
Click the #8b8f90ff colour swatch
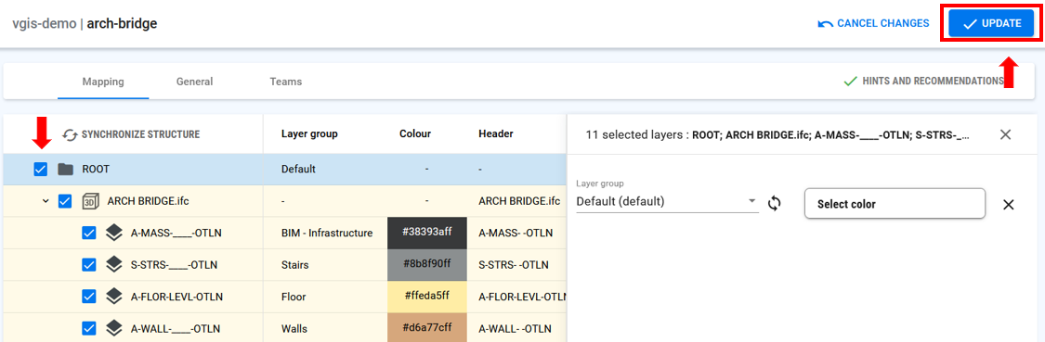click(x=427, y=264)
